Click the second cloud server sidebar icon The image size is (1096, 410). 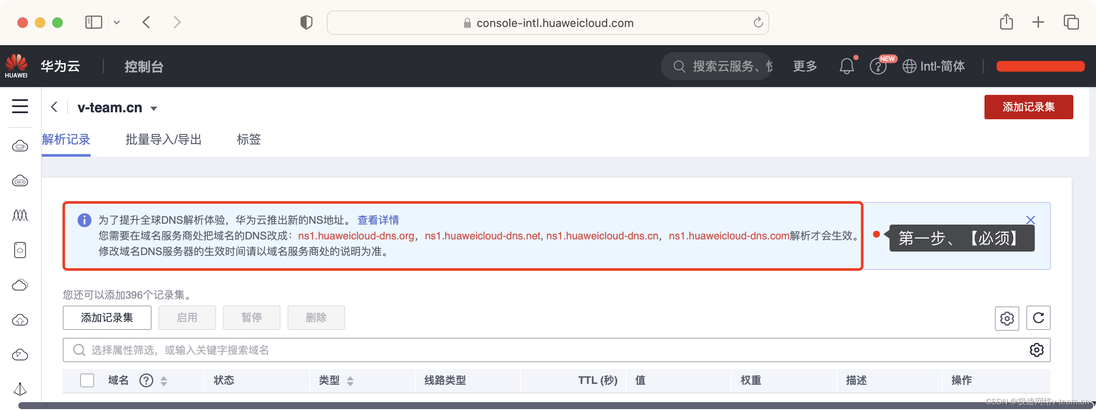coord(20,181)
